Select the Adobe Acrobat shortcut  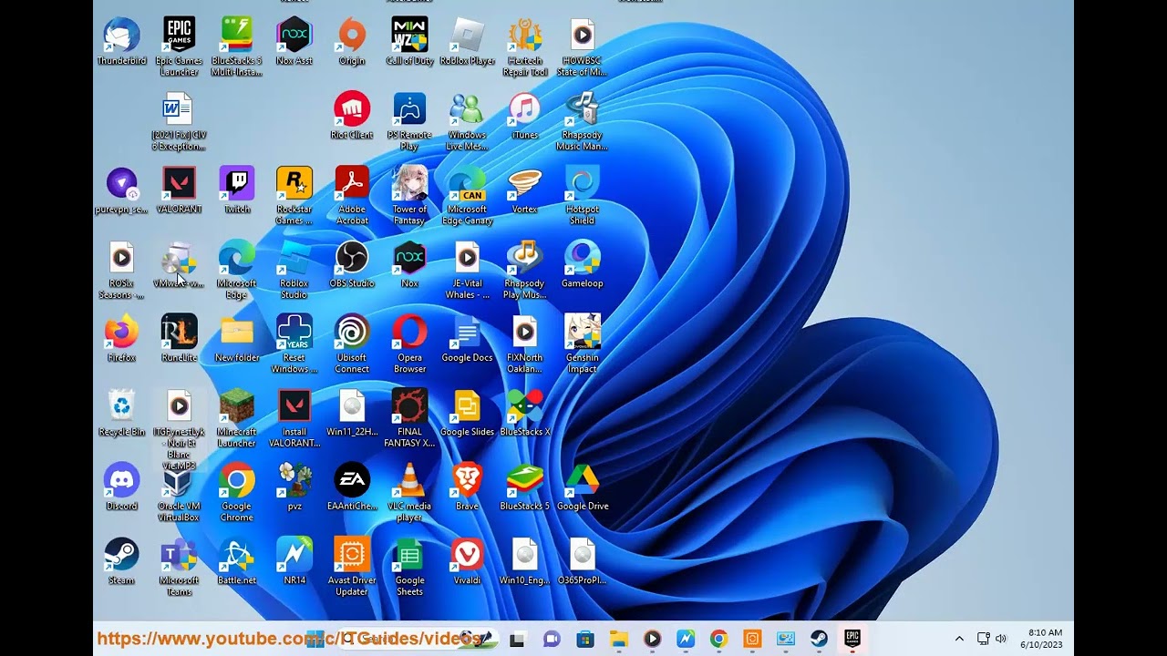point(351,195)
